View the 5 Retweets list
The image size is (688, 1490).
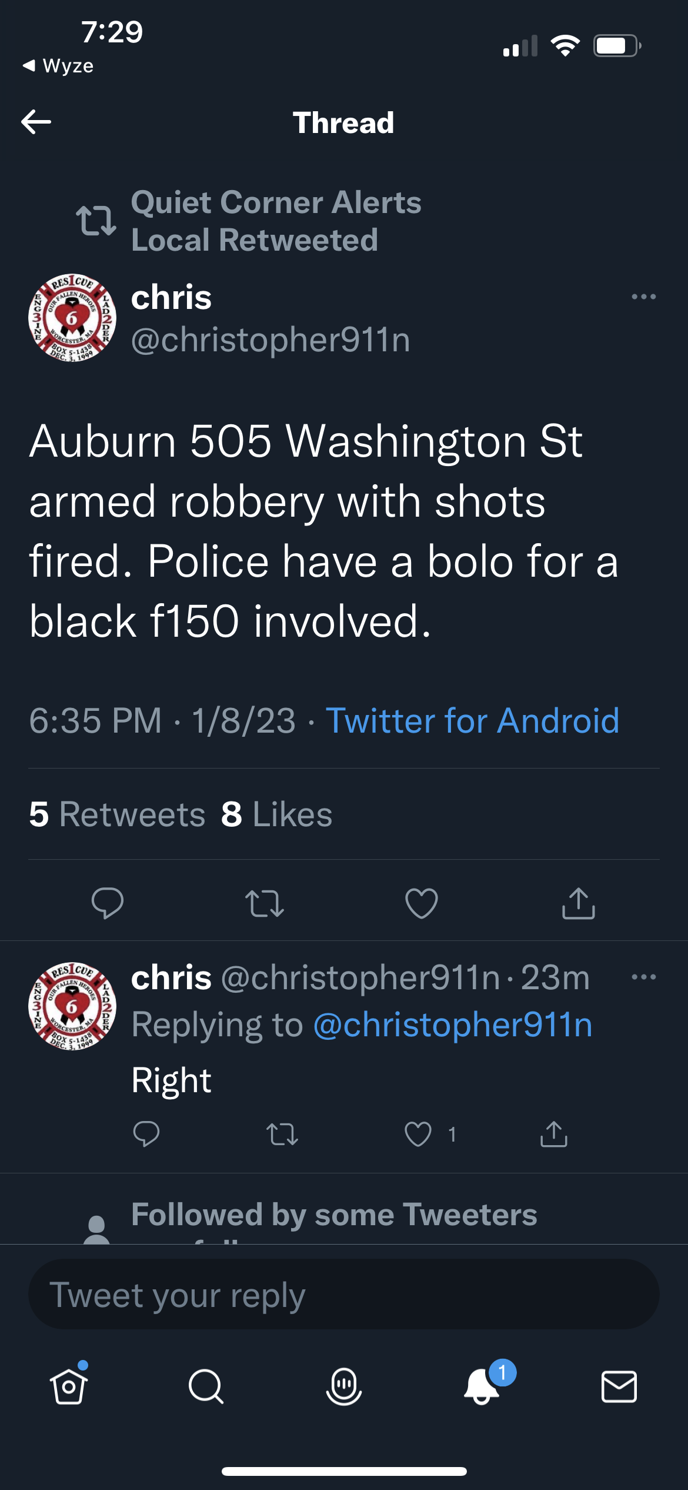118,814
